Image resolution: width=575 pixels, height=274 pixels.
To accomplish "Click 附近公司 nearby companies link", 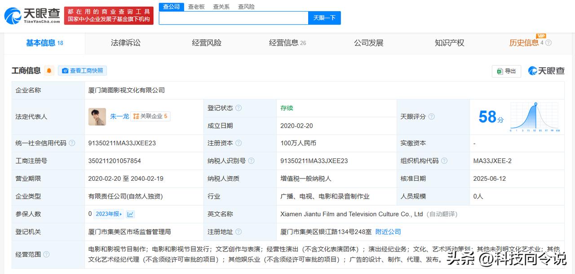I will point(388,232).
